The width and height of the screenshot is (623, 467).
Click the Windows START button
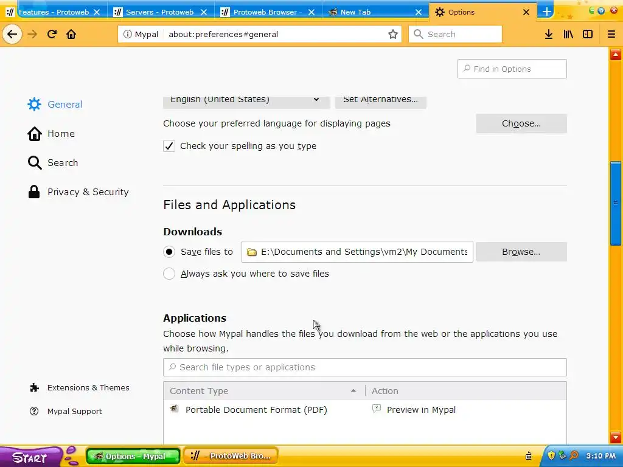point(30,456)
